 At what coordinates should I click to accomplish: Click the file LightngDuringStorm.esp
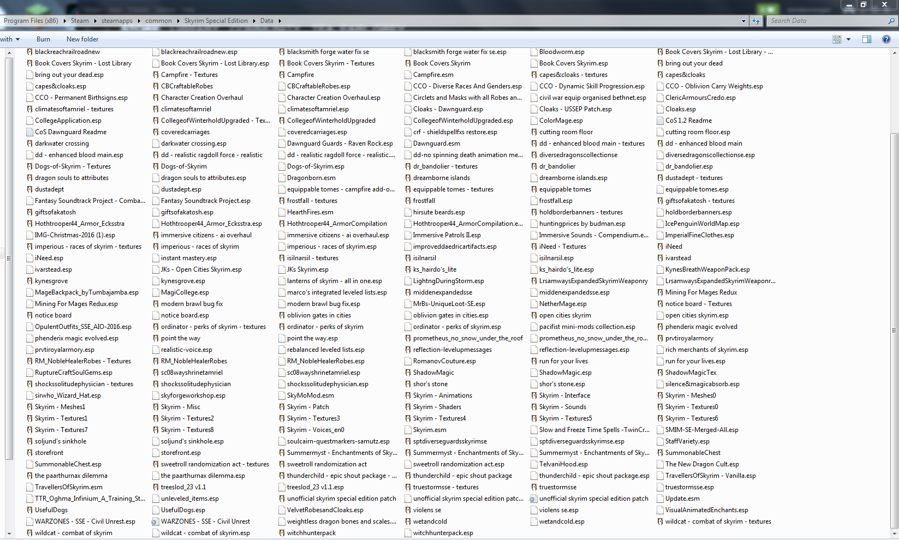[448, 281]
